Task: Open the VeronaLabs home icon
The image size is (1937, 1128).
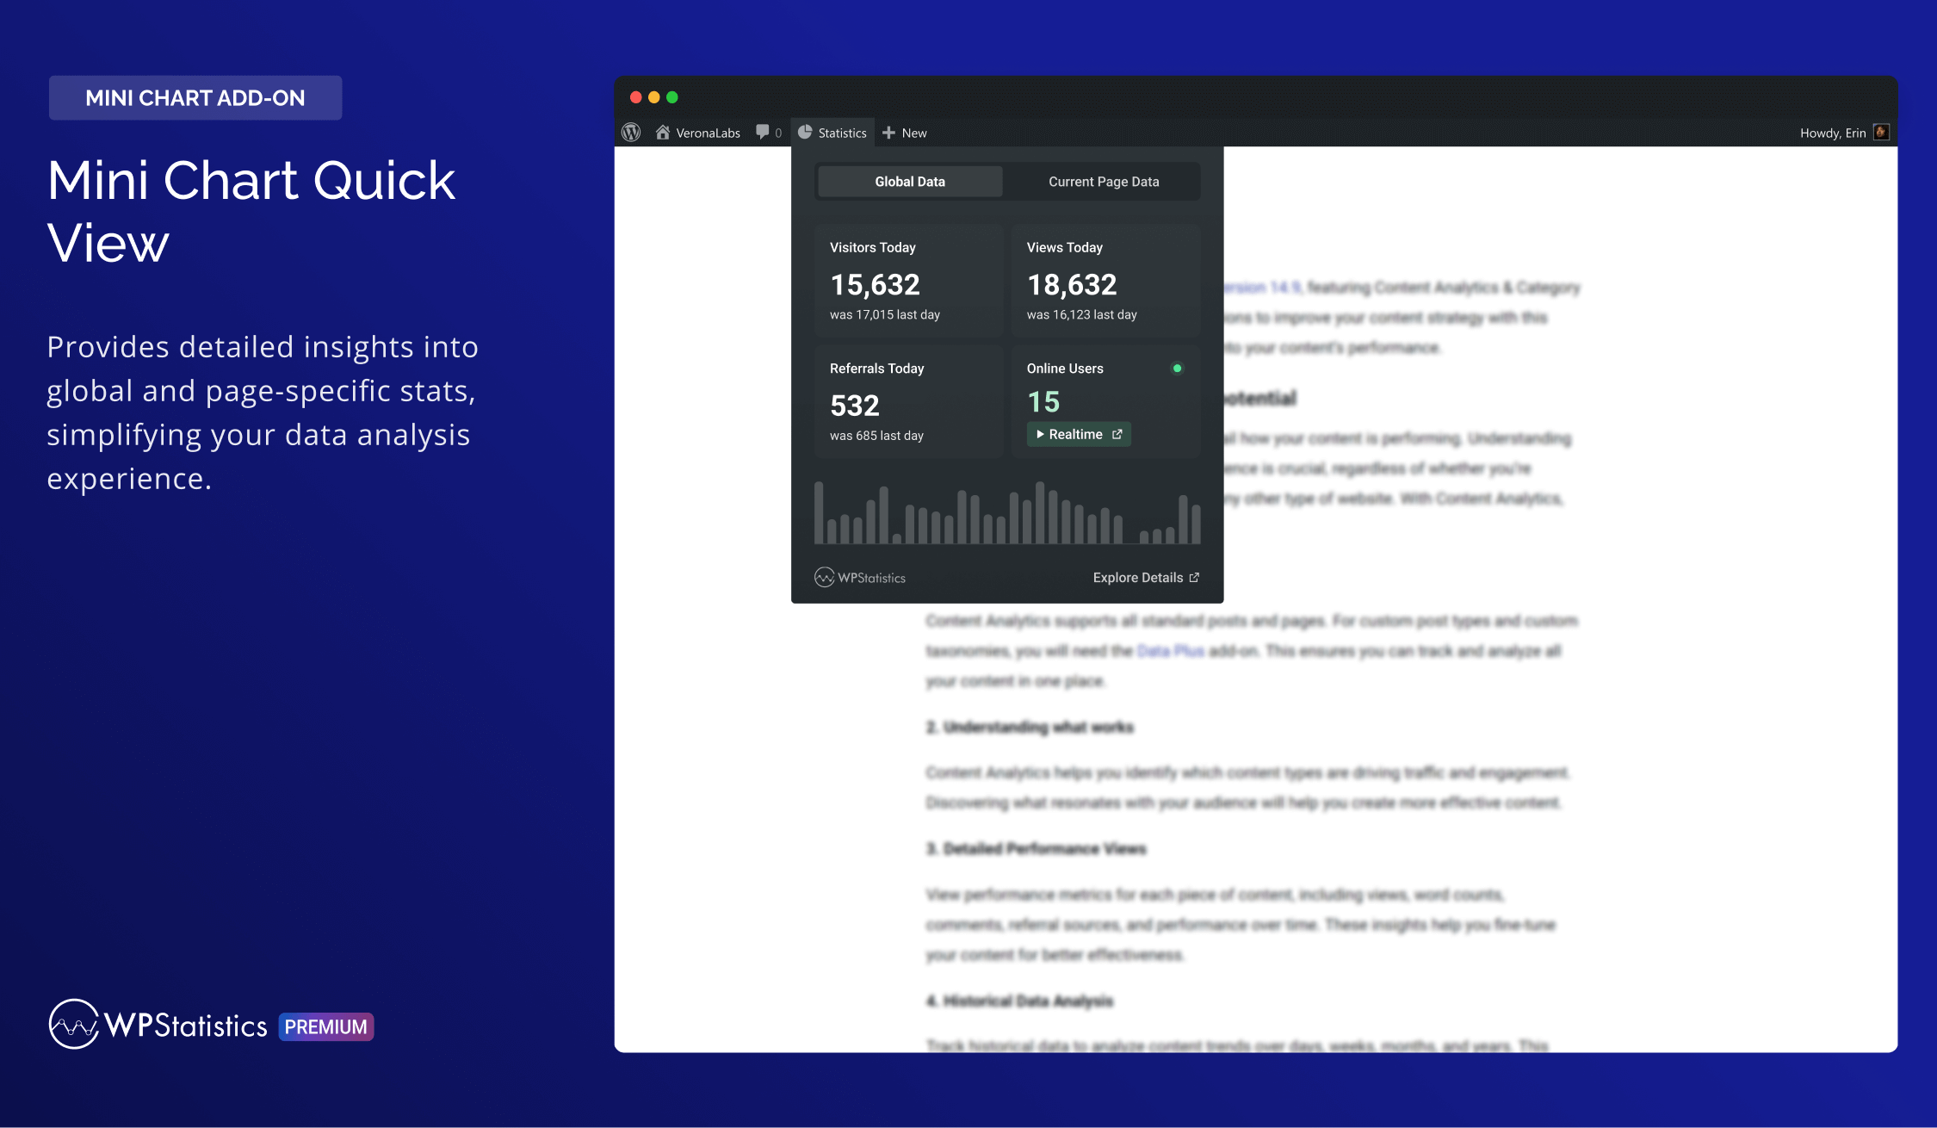Action: pos(662,133)
